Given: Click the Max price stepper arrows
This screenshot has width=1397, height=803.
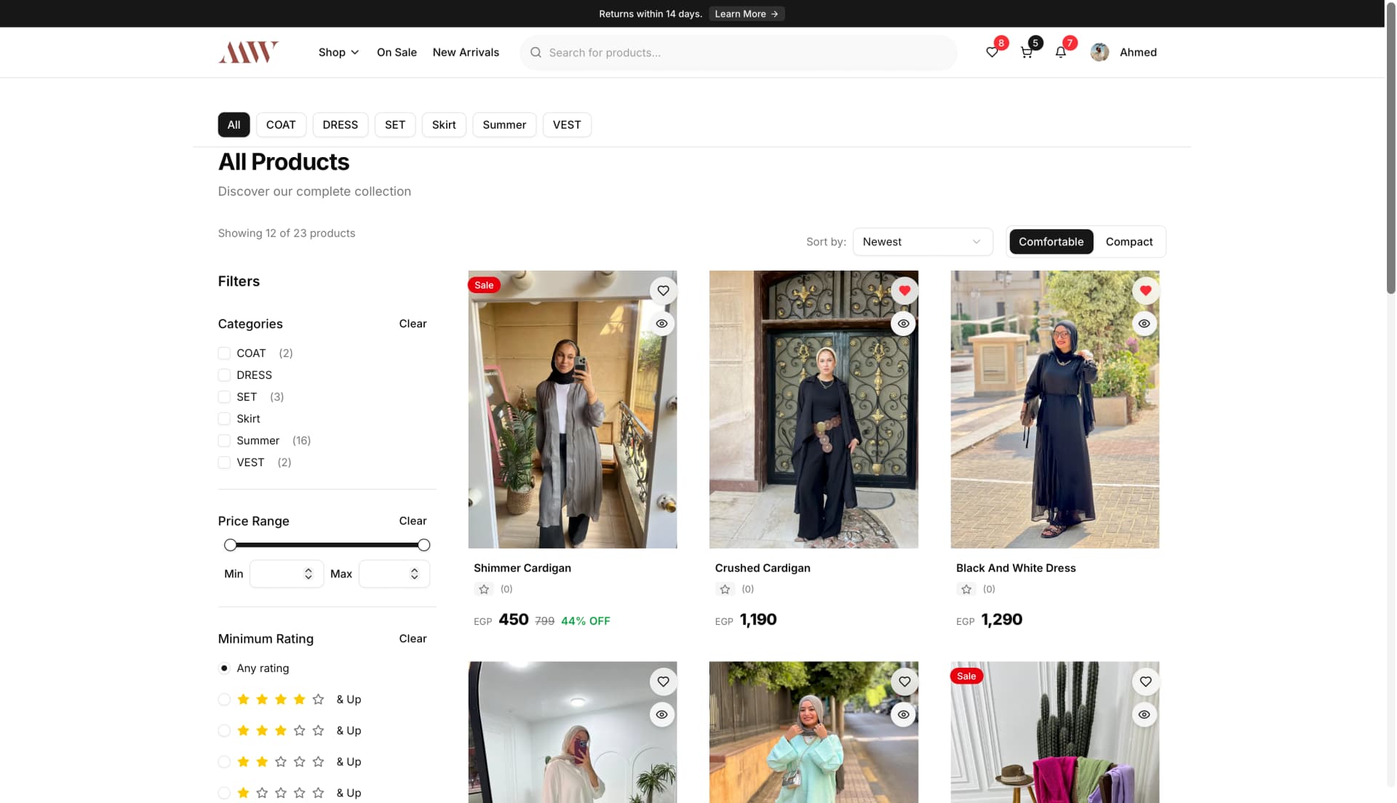Looking at the screenshot, I should (414, 574).
